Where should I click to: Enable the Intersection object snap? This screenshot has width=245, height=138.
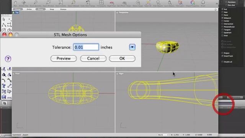click(222, 24)
